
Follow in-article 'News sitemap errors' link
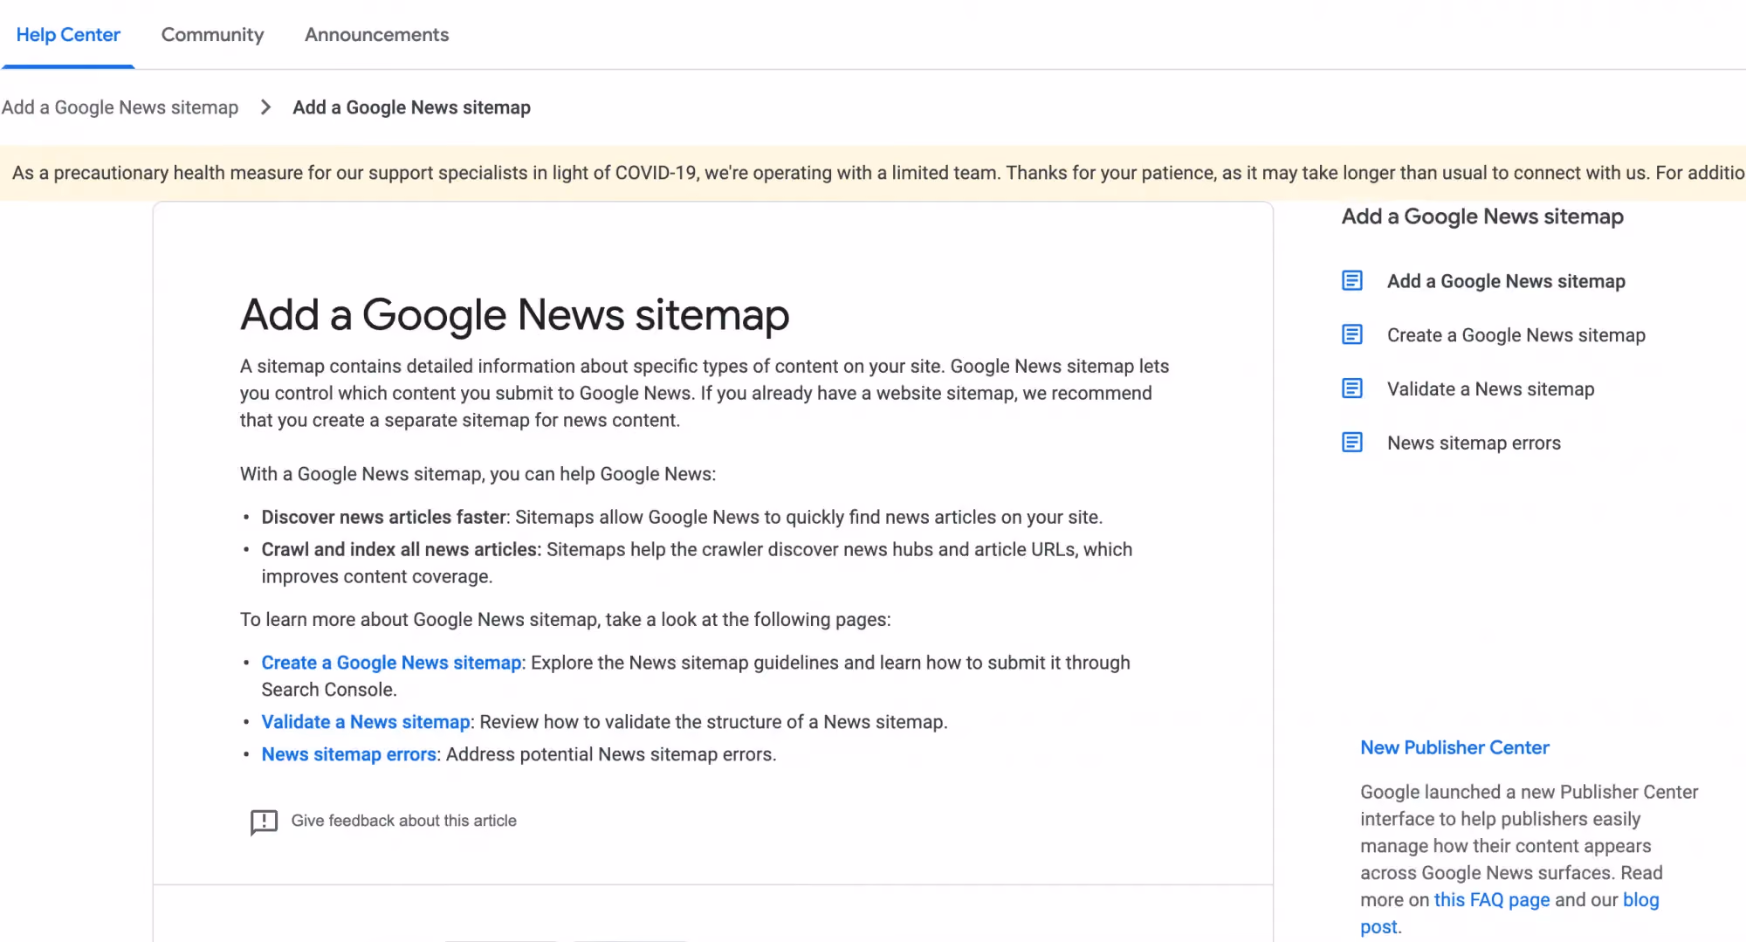pos(348,754)
